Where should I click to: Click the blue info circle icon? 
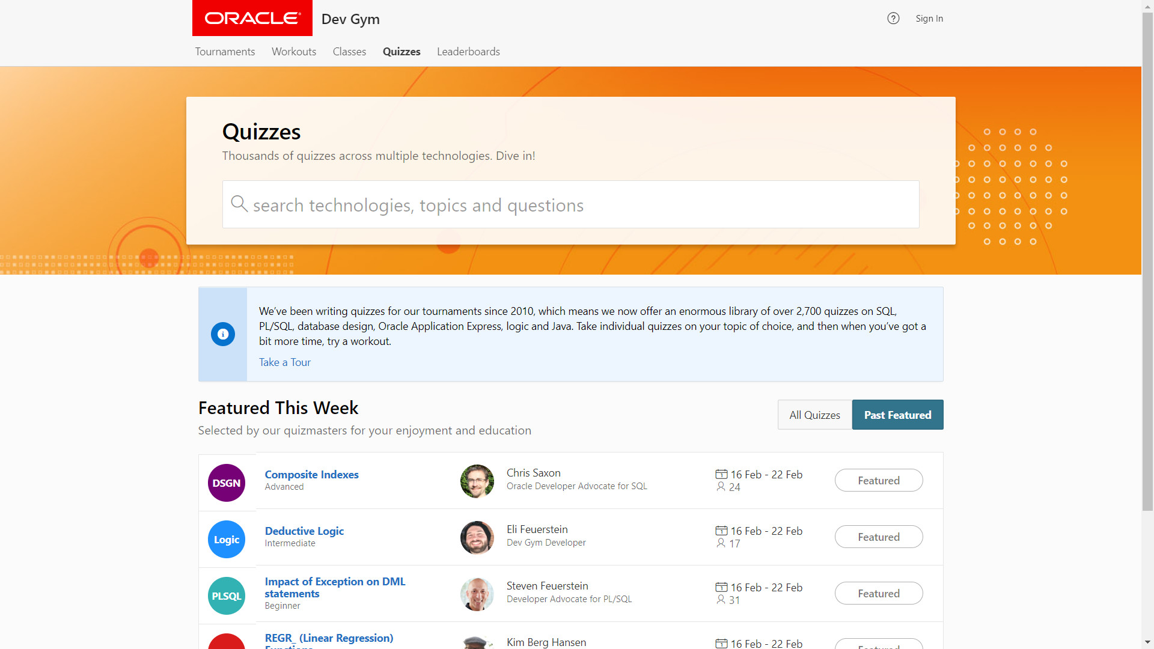(223, 334)
